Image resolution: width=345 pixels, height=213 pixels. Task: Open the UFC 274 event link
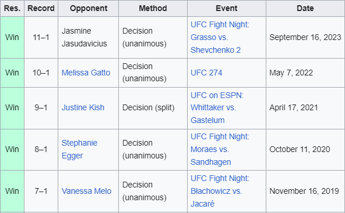(x=206, y=73)
